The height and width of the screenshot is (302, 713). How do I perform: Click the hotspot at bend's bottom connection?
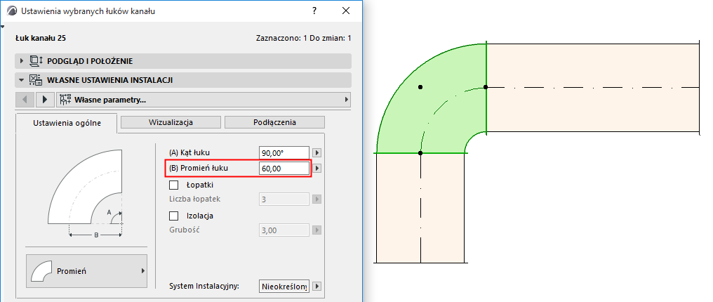(420, 153)
